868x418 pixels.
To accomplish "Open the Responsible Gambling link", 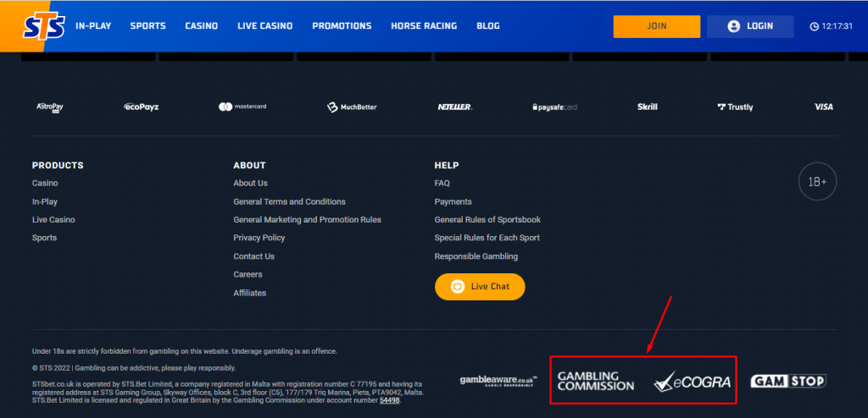I will click(x=476, y=256).
